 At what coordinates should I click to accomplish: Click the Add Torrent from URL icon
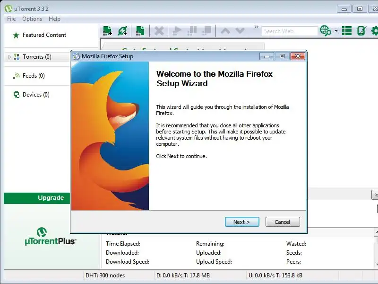click(122, 31)
